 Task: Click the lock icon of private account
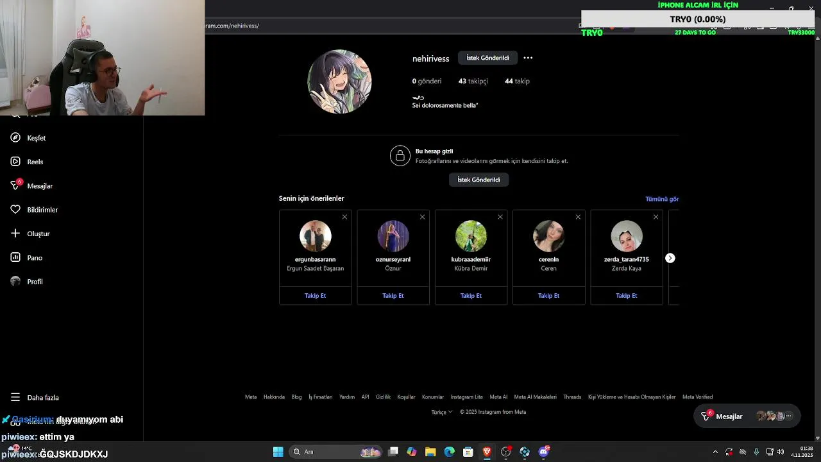(400, 156)
